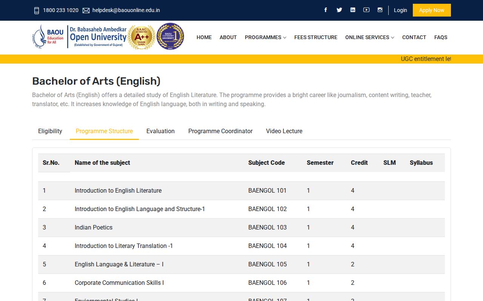The height and width of the screenshot is (301, 483).
Task: Click the phone icon in top bar
Action: (37, 11)
